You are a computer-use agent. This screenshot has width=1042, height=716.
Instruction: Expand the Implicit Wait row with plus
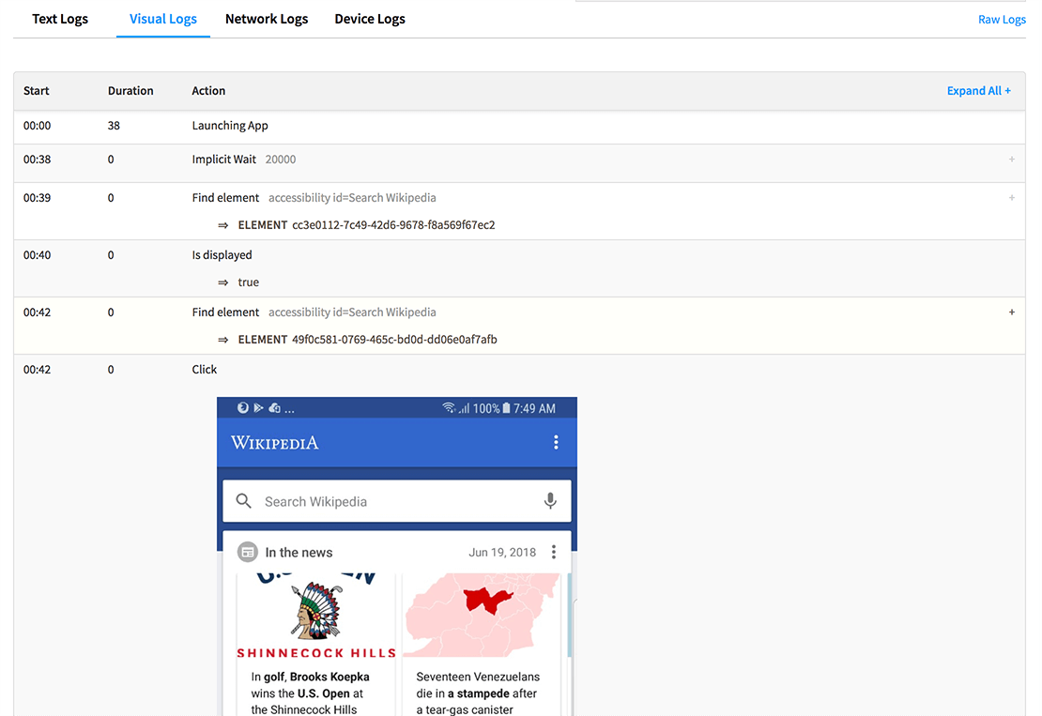[x=1011, y=160]
